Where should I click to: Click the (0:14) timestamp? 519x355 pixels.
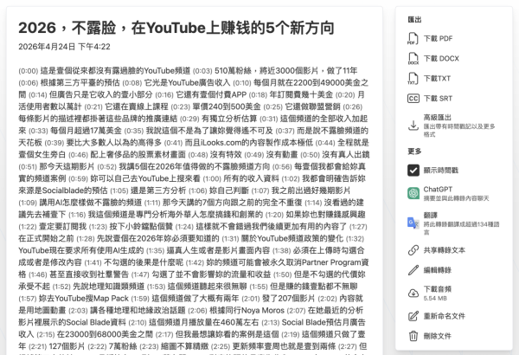pyautogui.click(x=38, y=94)
